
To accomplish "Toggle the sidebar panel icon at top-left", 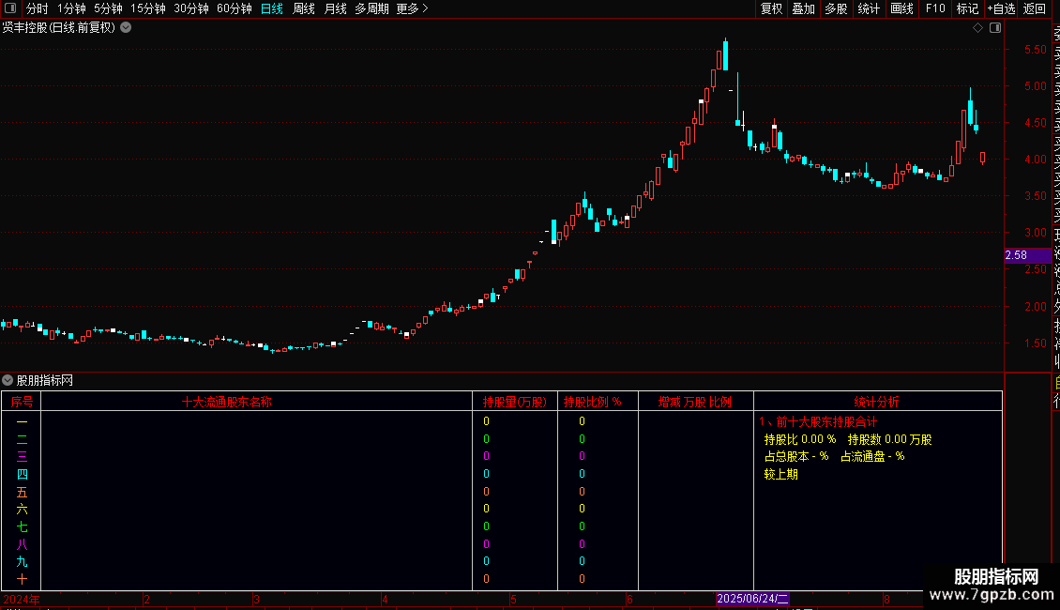I will pos(10,8).
